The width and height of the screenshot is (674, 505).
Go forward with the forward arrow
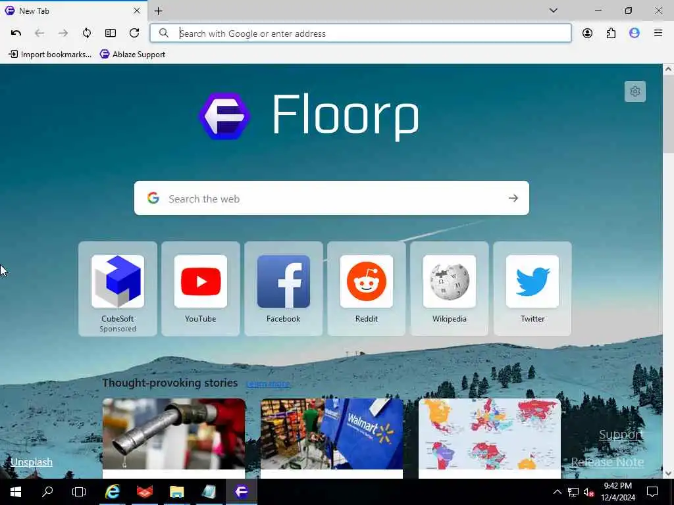tap(63, 33)
